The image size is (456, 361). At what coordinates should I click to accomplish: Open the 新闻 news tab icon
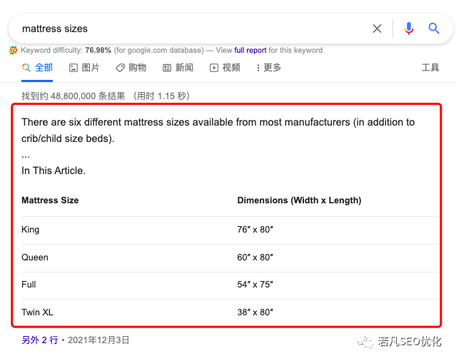(167, 68)
